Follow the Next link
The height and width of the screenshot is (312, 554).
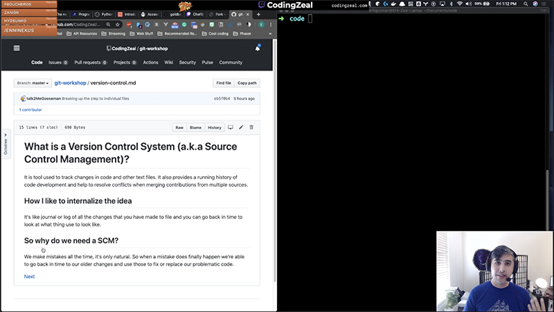(29, 277)
